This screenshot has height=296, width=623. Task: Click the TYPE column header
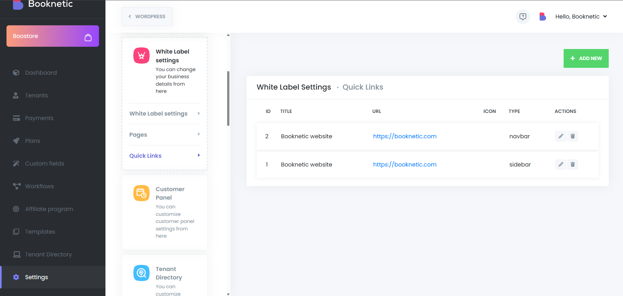[x=514, y=111]
